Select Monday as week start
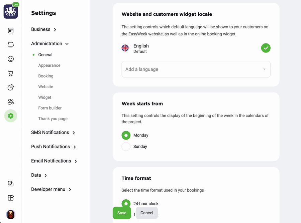 [126, 135]
